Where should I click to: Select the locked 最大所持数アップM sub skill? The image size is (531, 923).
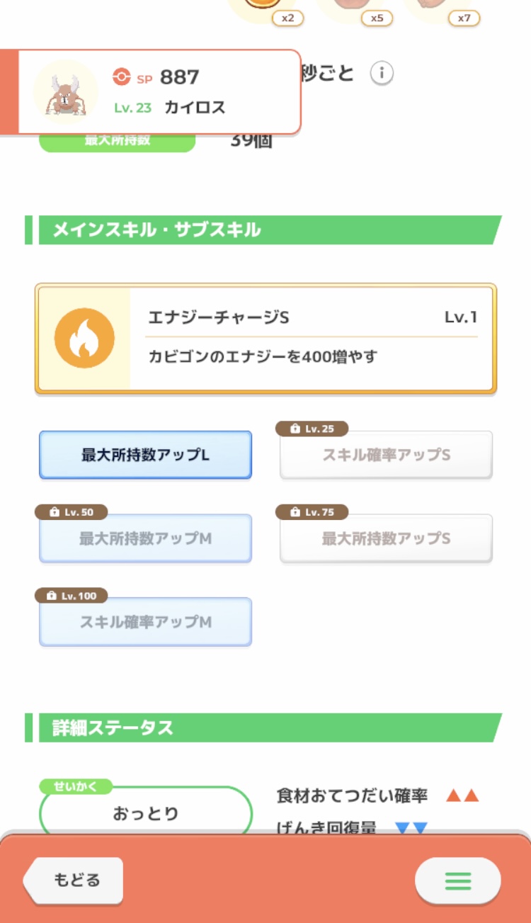pyautogui.click(x=145, y=538)
